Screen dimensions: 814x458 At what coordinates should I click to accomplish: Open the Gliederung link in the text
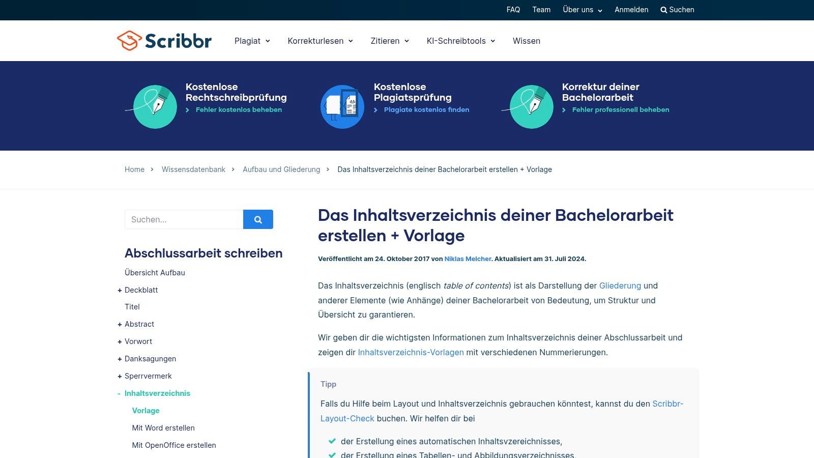coord(620,285)
